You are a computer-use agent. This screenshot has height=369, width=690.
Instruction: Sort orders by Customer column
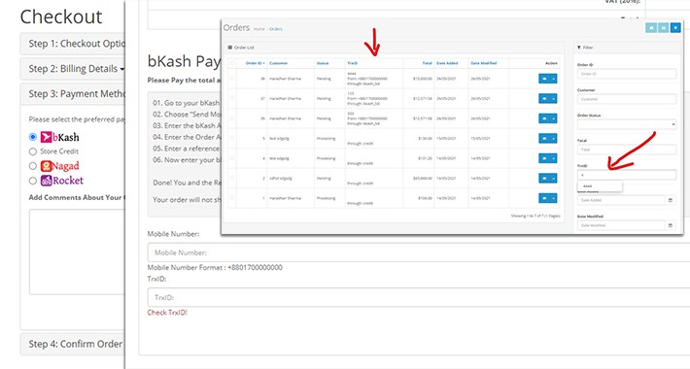click(279, 63)
